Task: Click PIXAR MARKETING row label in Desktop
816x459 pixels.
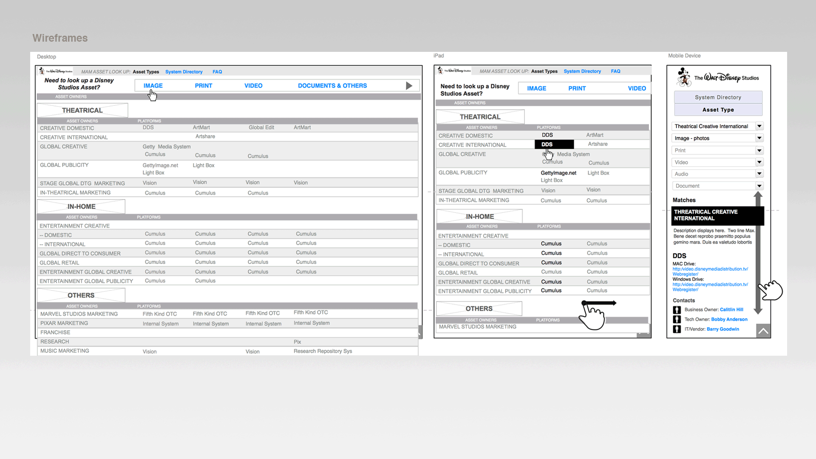Action: point(64,323)
